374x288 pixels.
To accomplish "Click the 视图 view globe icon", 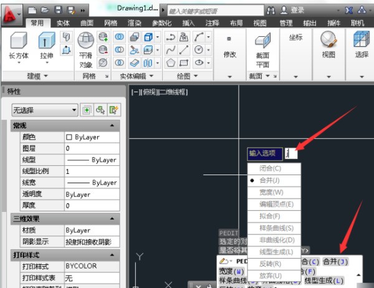I will click(328, 45).
